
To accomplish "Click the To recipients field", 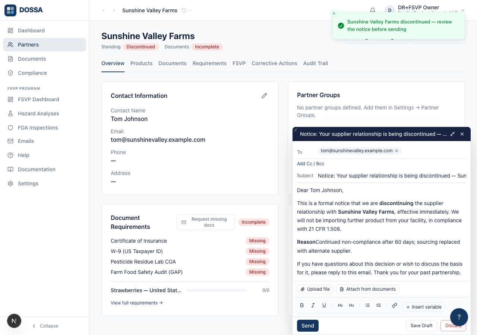I will 391,151.
